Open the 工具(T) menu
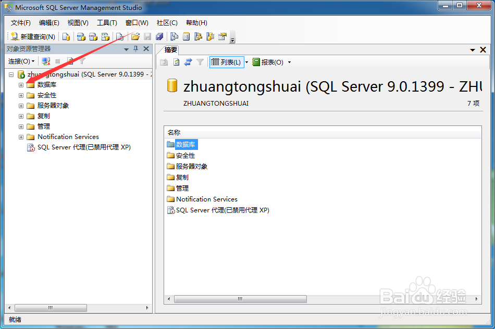This screenshot has width=495, height=329. (107, 23)
